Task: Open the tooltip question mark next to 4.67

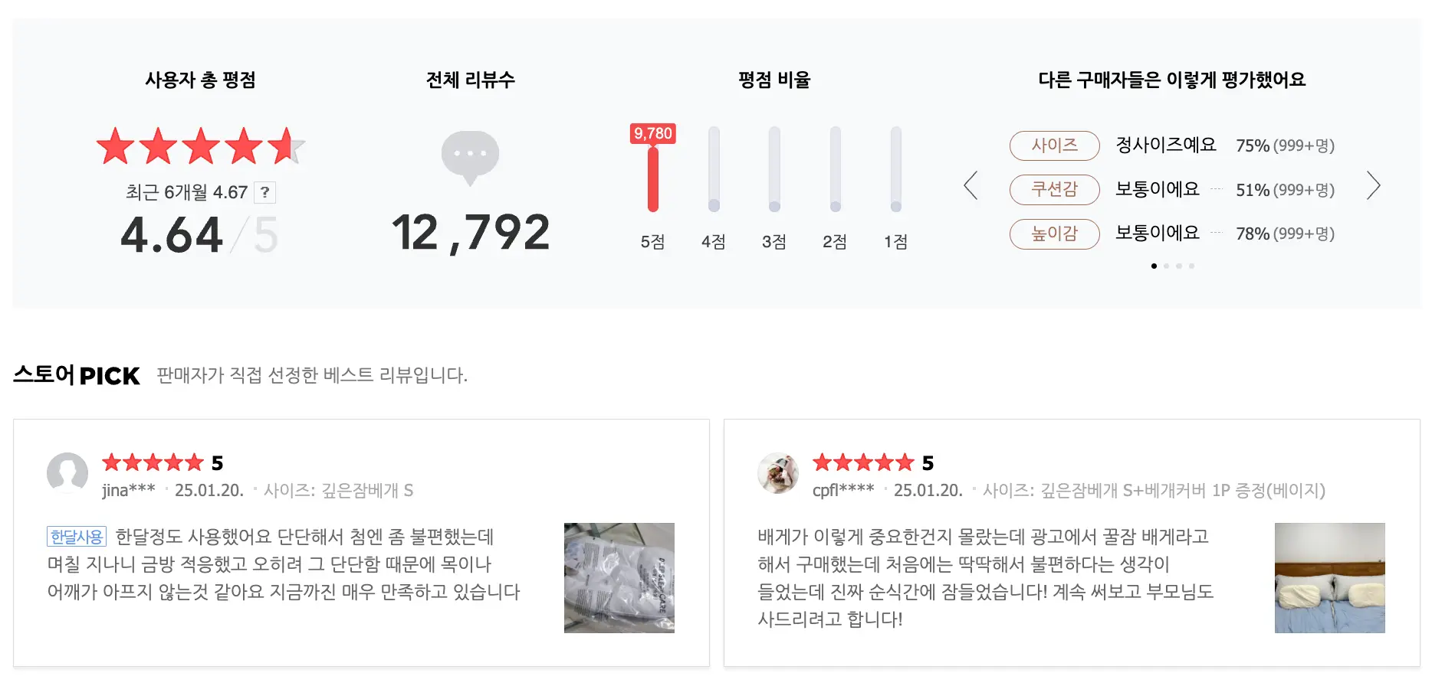Action: (x=264, y=193)
